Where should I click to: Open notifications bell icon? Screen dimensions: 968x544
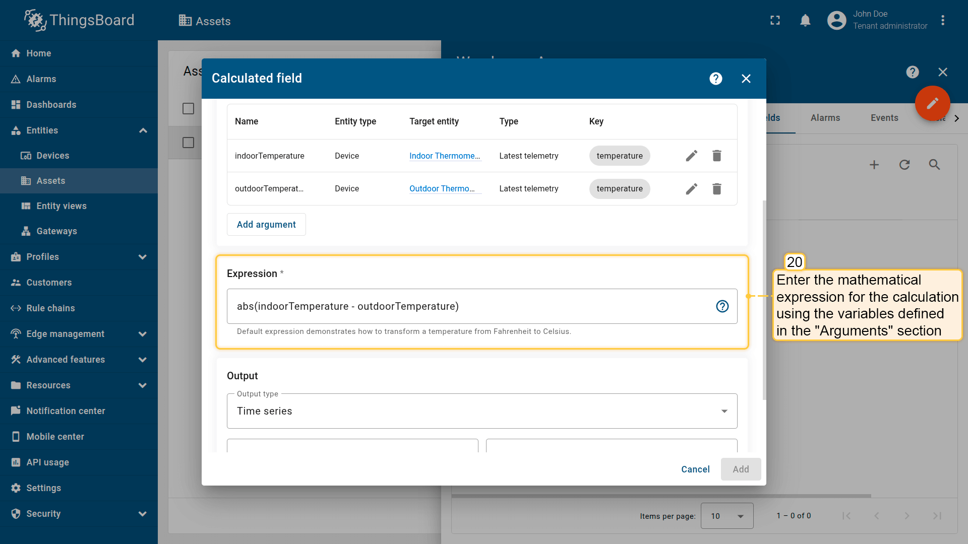coord(805,21)
